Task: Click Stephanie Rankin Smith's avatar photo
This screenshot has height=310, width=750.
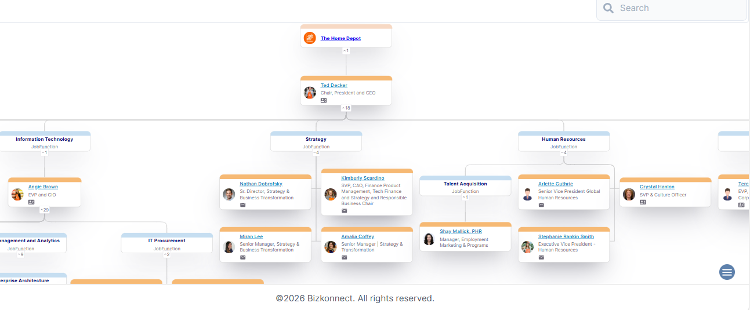Action: click(527, 247)
